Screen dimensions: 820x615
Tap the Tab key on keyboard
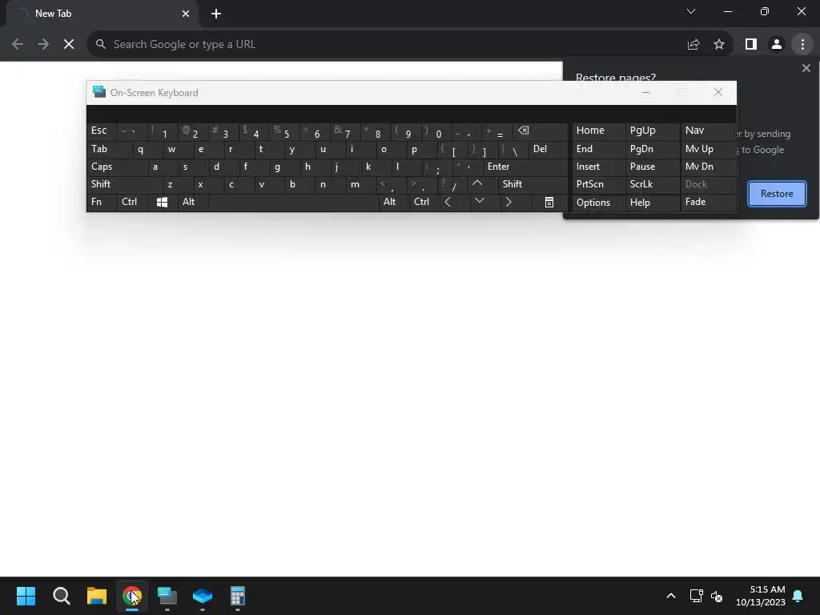[x=110, y=150]
